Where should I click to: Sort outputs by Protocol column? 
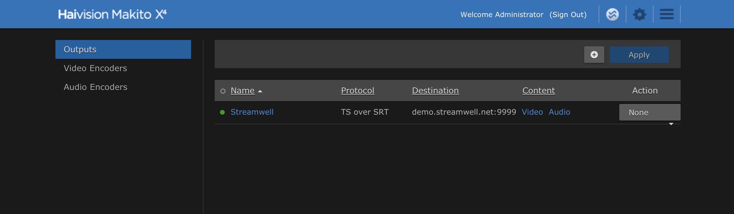[x=357, y=91]
